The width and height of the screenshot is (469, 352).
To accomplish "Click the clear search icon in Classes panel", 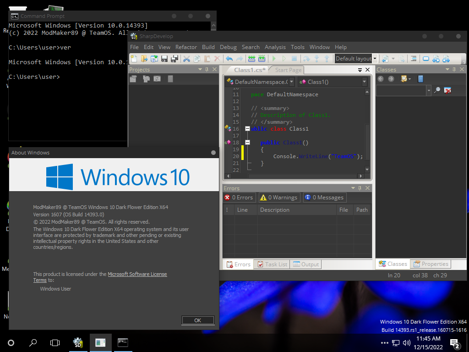I will (447, 91).
